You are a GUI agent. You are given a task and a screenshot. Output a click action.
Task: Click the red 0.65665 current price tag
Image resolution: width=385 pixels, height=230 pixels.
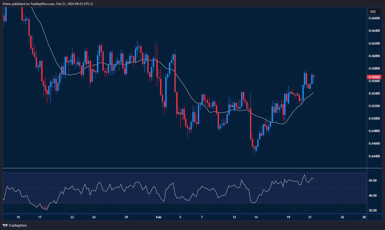click(x=374, y=77)
